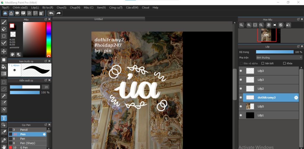Pop out the Hoa tiêu panel
Image resolution: width=304 pixels, height=149 pixels.
click(298, 19)
